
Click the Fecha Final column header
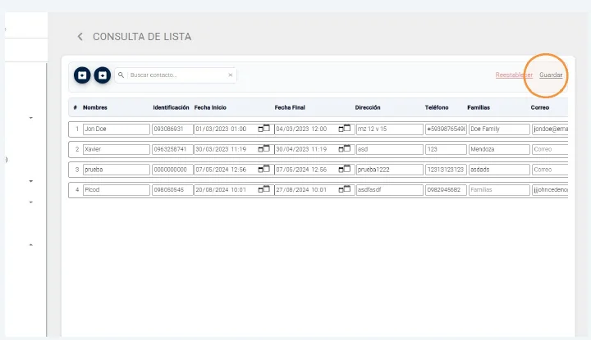(x=290, y=107)
